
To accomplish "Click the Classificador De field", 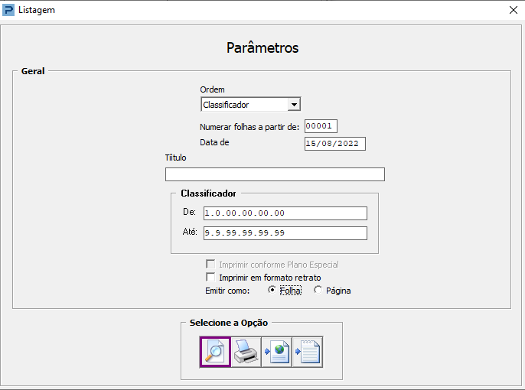I will [285, 213].
